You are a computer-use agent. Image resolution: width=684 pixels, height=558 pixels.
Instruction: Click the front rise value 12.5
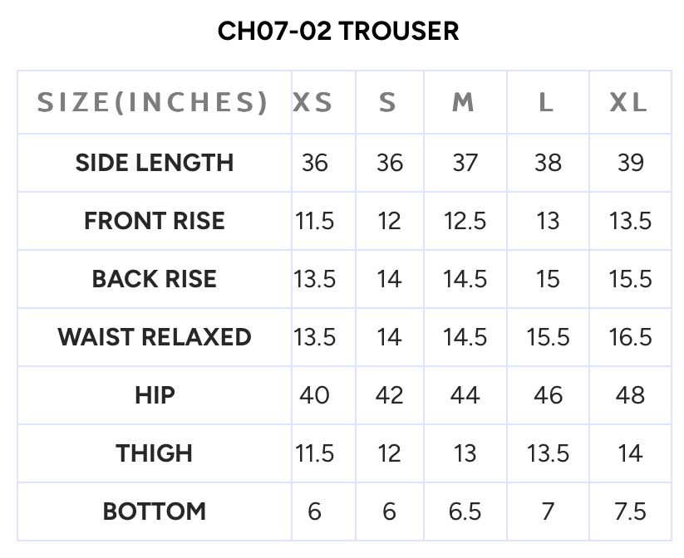click(x=465, y=221)
